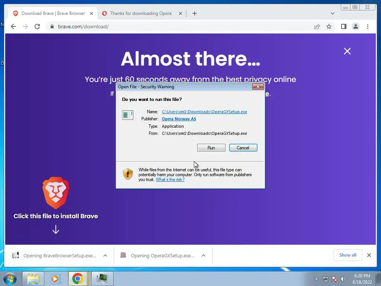Open the Windows Start menu
Viewport: 381px width, 286px height.
point(10,279)
